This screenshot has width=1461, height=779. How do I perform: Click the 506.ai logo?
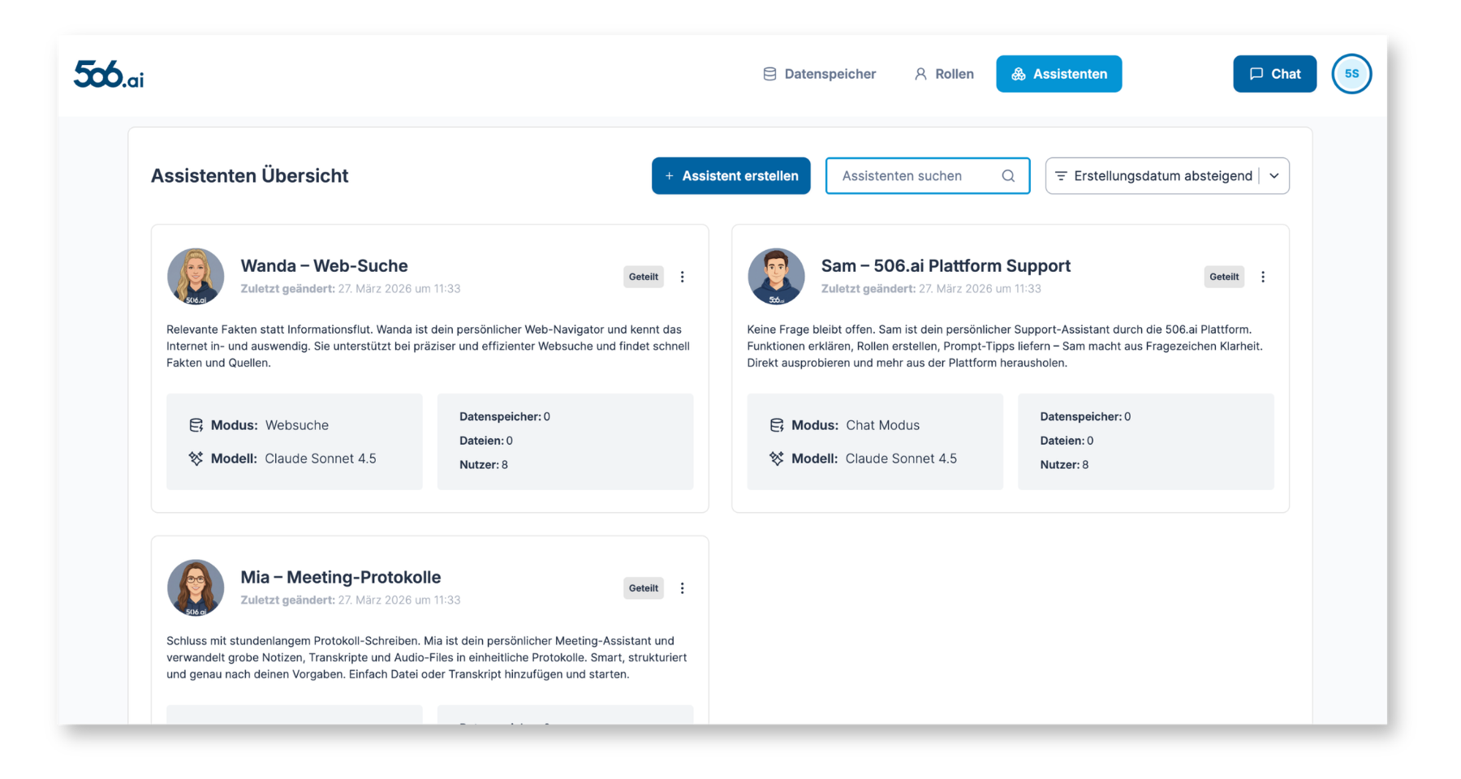(109, 74)
